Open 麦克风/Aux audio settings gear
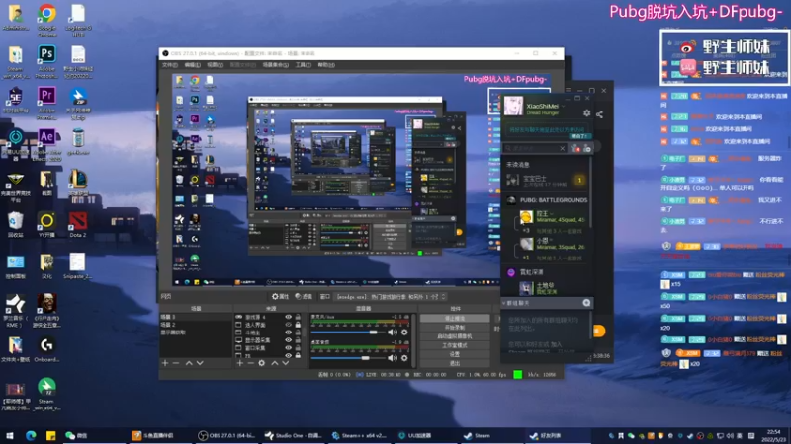This screenshot has width=791, height=444. pos(404,333)
